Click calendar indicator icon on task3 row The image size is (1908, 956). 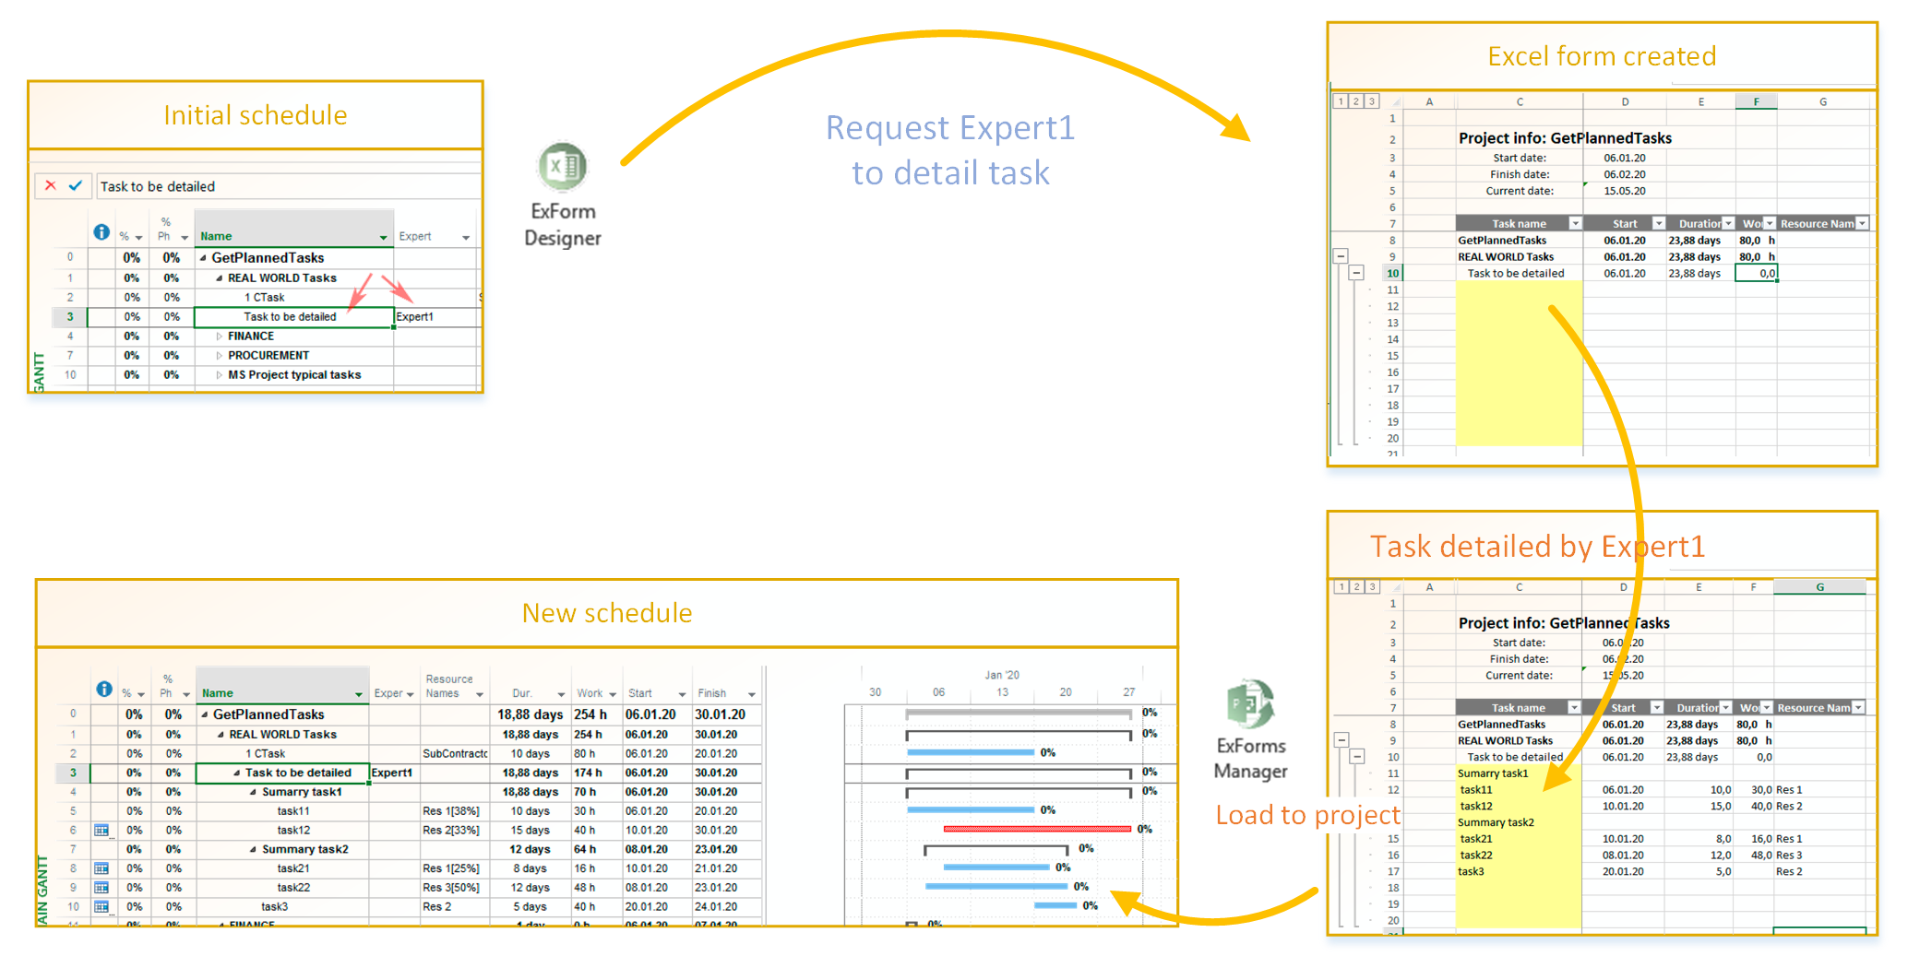pyautogui.click(x=102, y=907)
